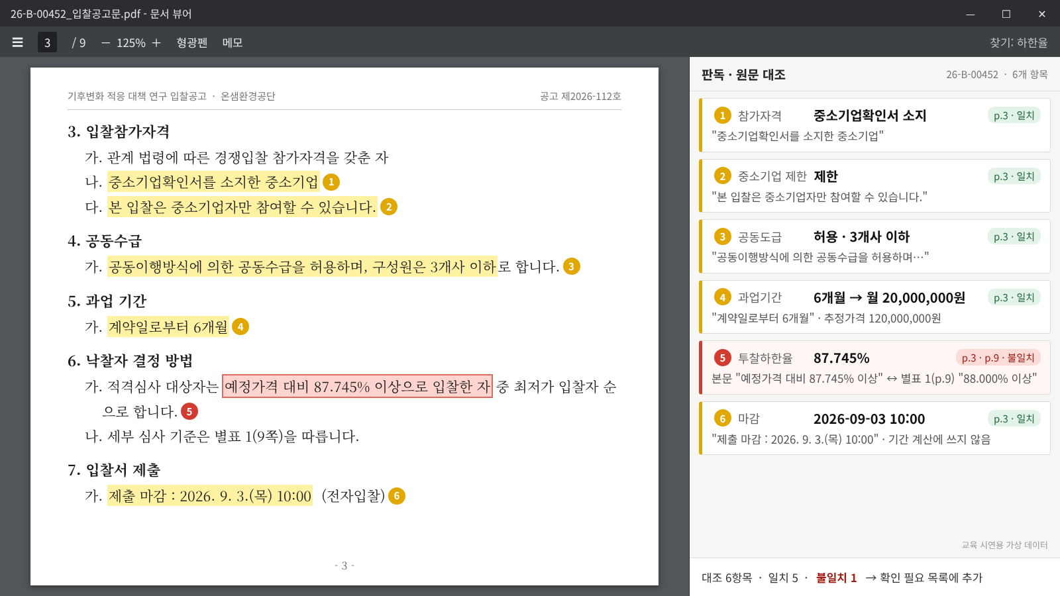Click the number 6 badge on 마감 card
This screenshot has height=596, width=1060.
click(x=722, y=419)
